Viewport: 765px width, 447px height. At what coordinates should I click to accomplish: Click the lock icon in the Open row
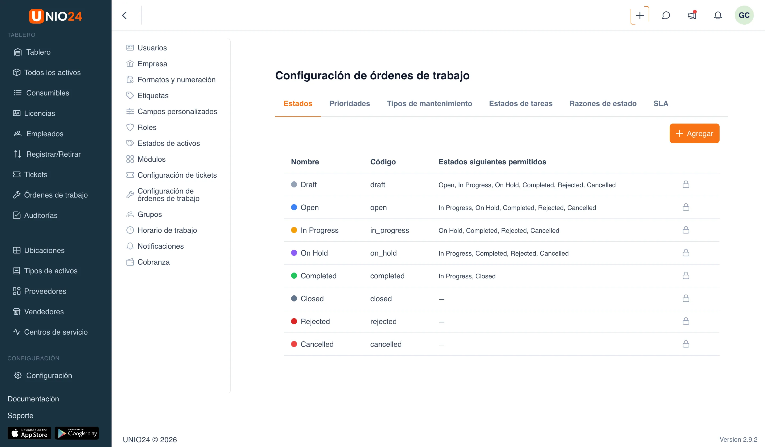pos(686,207)
